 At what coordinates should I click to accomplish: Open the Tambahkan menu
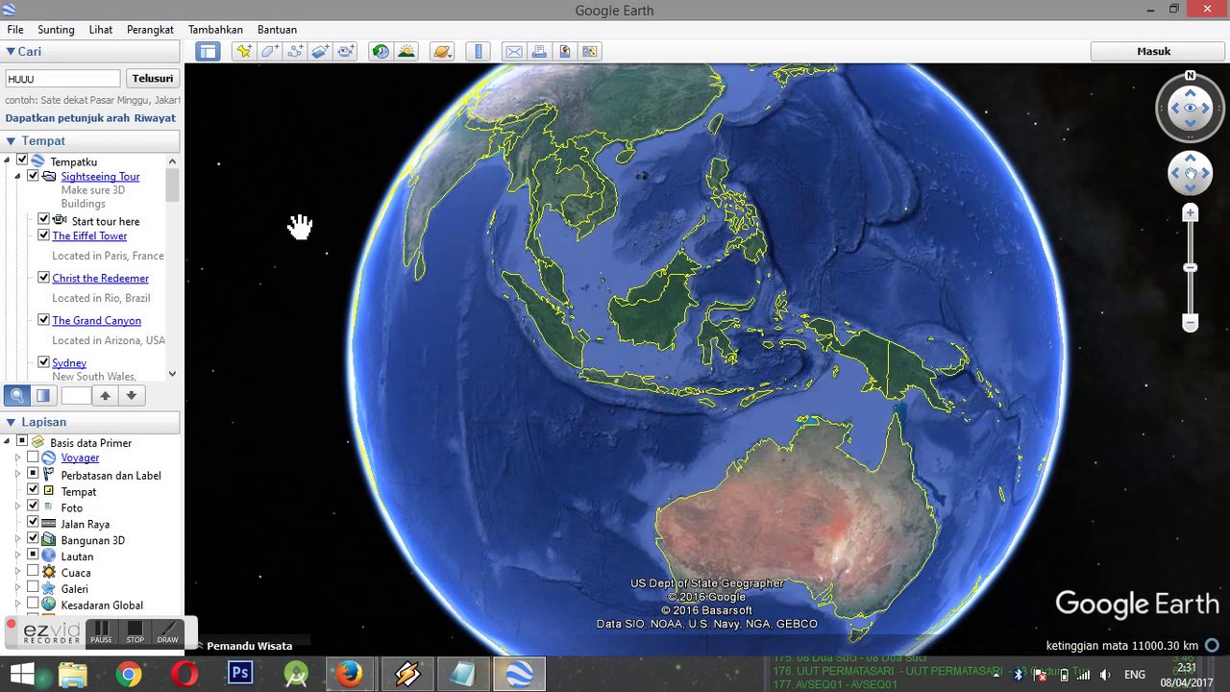(x=215, y=30)
